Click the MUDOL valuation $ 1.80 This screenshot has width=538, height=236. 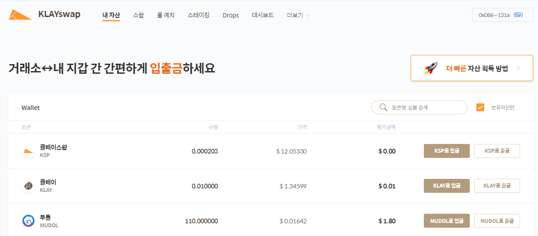coord(387,221)
